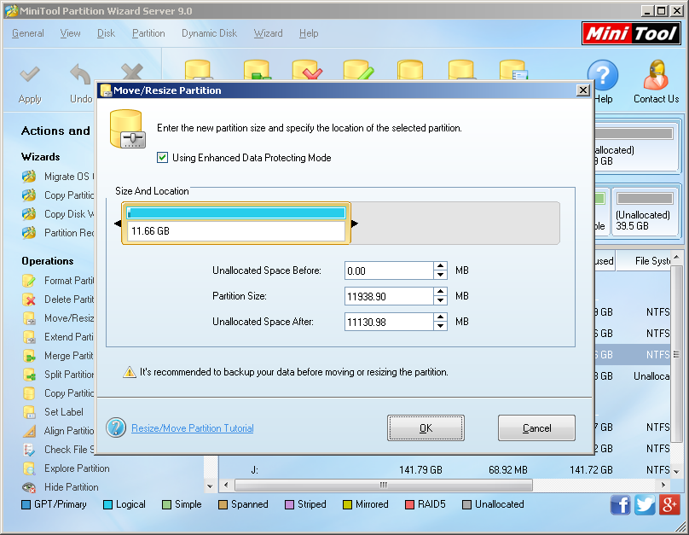Click the Delete Partition red X icon
The width and height of the screenshot is (689, 535).
[x=29, y=299]
